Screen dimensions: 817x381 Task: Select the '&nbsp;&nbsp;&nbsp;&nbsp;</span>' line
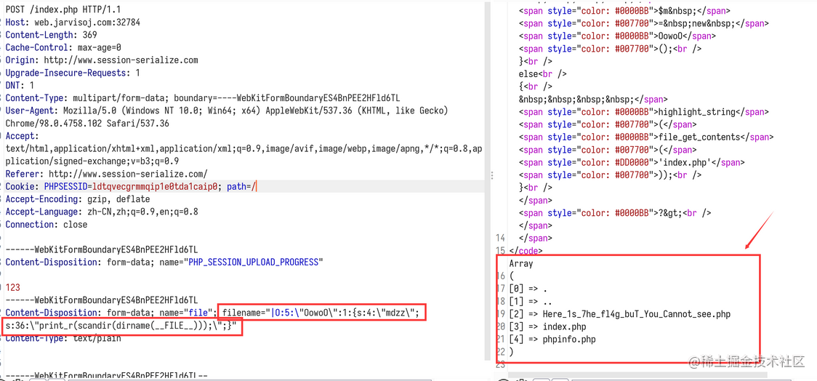[593, 99]
